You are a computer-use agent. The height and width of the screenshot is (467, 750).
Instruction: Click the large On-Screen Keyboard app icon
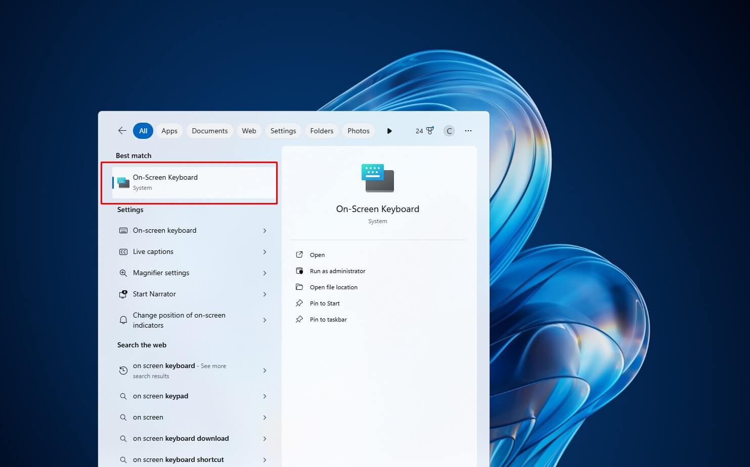coord(378,178)
